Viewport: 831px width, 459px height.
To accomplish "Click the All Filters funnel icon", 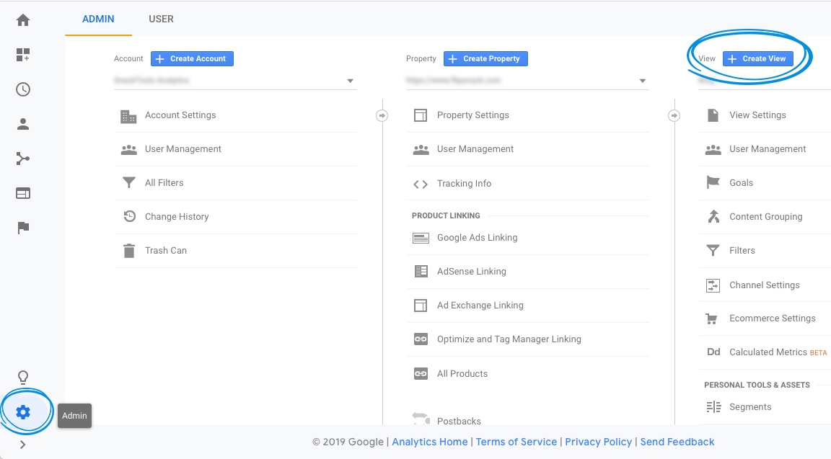I will (x=129, y=182).
